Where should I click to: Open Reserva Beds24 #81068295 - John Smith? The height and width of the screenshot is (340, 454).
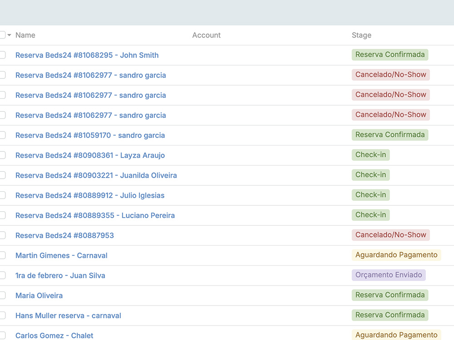[87, 55]
